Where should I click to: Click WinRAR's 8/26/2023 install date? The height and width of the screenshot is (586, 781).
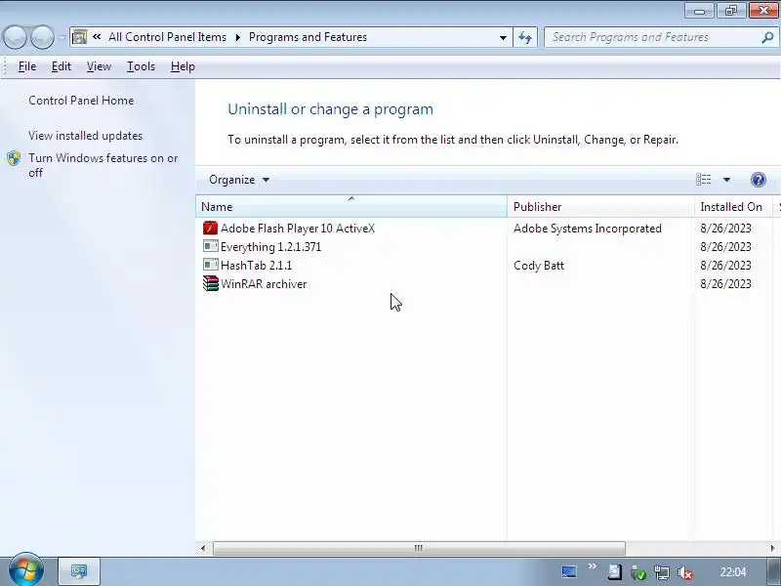(725, 284)
